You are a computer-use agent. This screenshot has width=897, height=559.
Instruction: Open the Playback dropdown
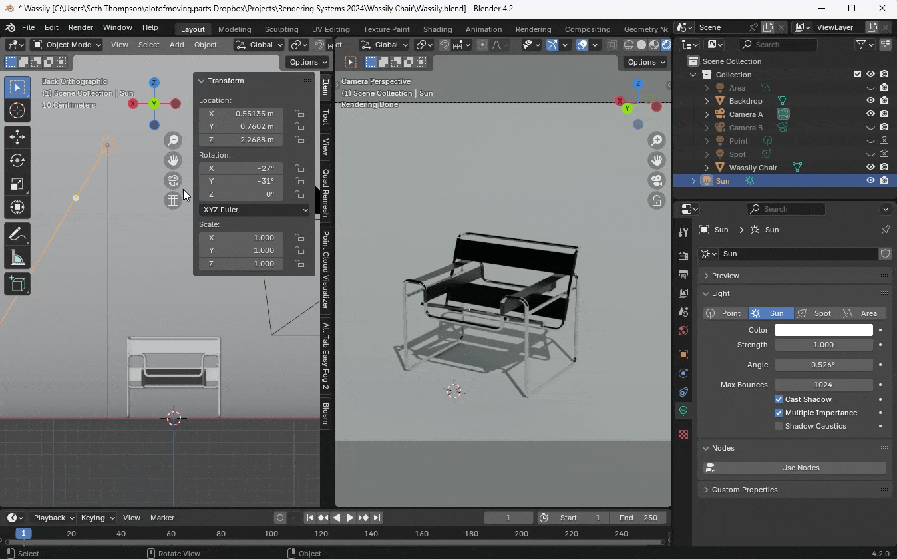pos(55,518)
